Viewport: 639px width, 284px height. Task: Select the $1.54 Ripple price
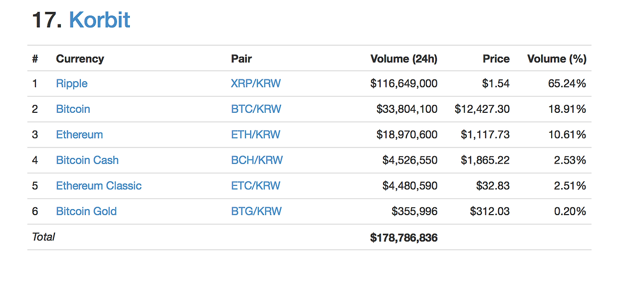496,83
